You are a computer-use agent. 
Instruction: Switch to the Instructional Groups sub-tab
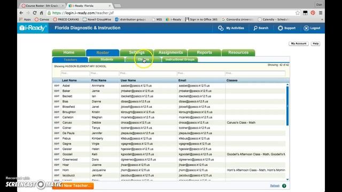click(180, 59)
